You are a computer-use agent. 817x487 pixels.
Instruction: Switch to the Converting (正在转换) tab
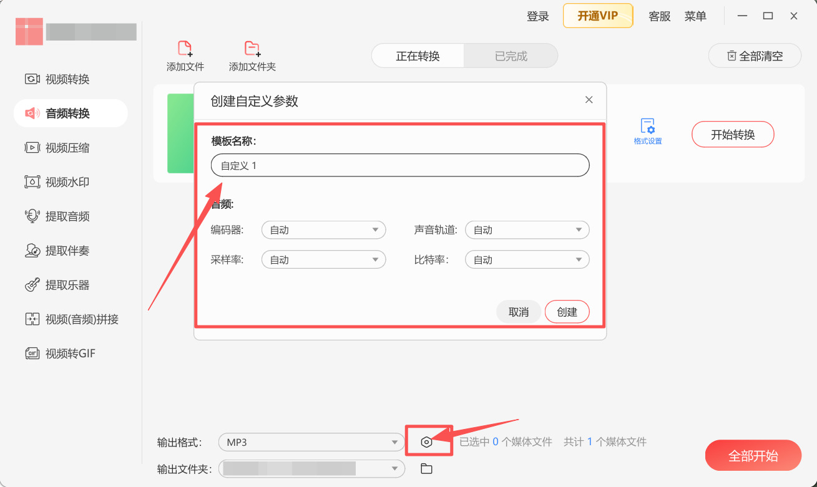pyautogui.click(x=418, y=56)
